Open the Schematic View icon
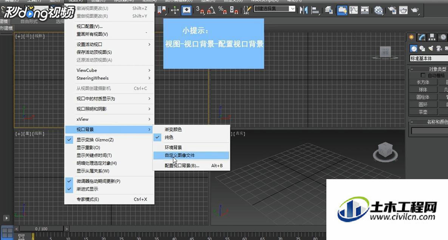The height and width of the screenshot is (240, 448). pos(365,10)
